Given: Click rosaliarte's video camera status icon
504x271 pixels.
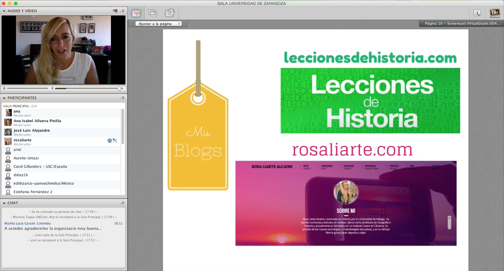Looking at the screenshot, I should (x=110, y=141).
